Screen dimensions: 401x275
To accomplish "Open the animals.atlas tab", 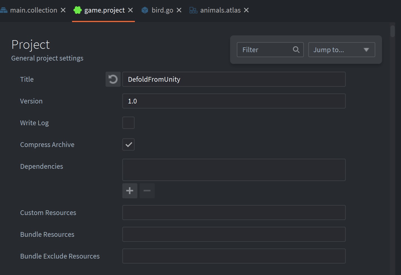I will 220,10.
